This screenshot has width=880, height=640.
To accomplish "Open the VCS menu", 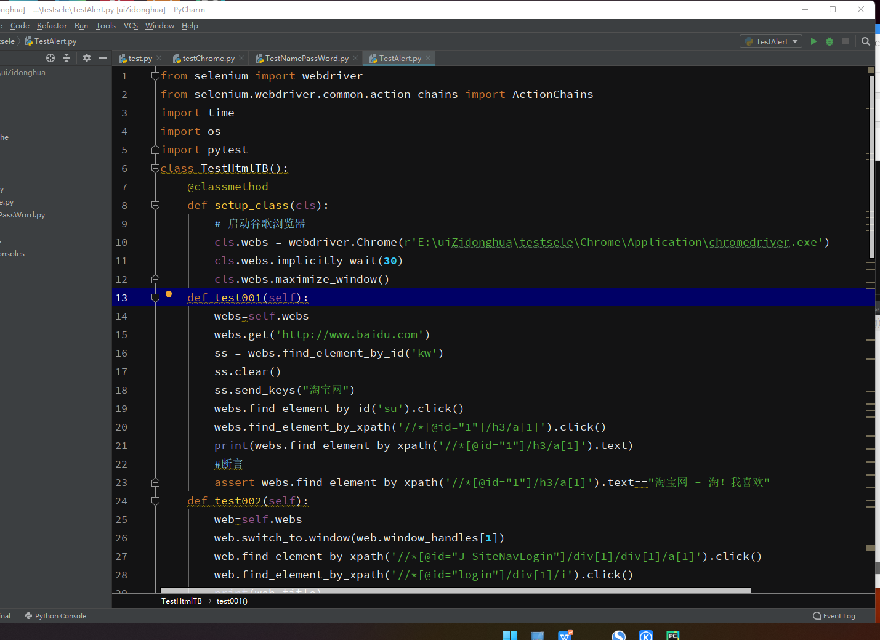I will pyautogui.click(x=131, y=26).
